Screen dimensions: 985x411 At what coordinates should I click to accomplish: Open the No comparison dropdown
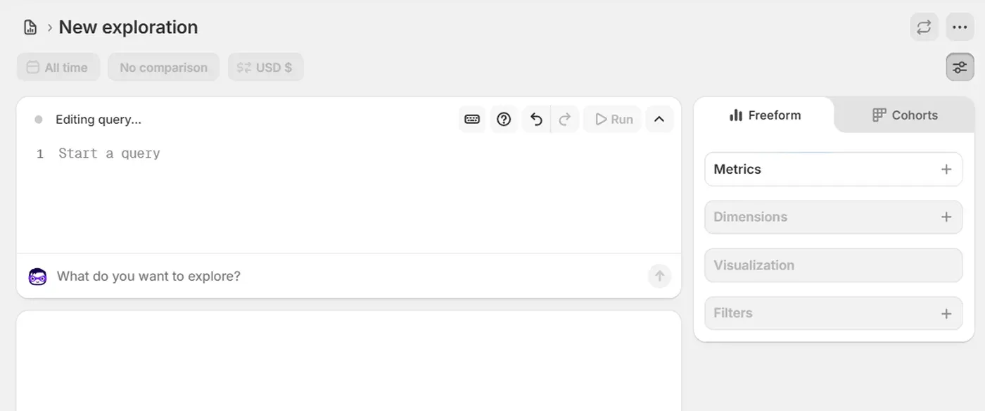[x=163, y=68]
